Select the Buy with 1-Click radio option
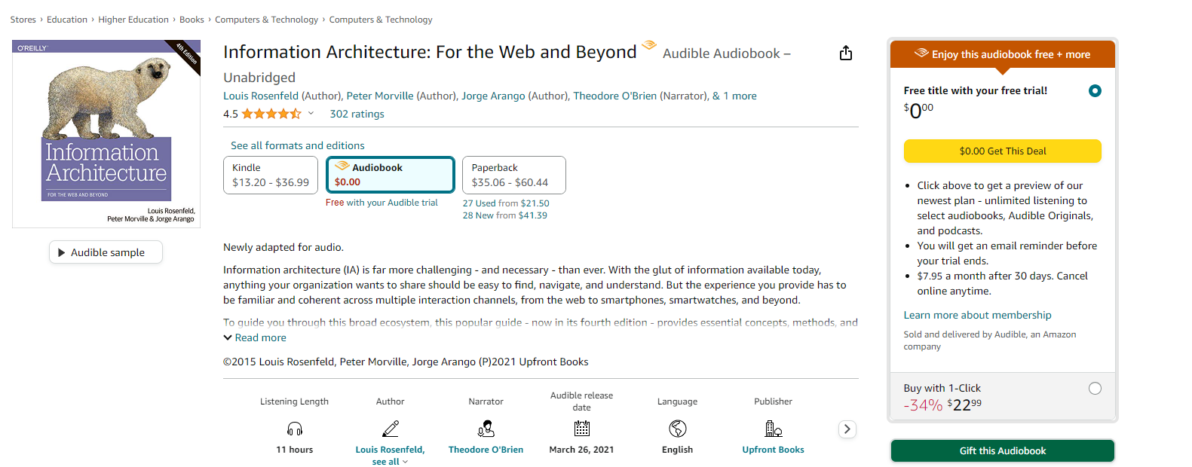This screenshot has width=1192, height=467. tap(1095, 388)
